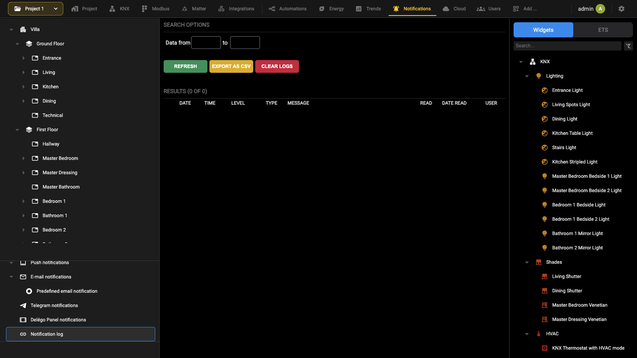Click the Notification log link icon
This screenshot has height=358, width=637.
(23, 334)
